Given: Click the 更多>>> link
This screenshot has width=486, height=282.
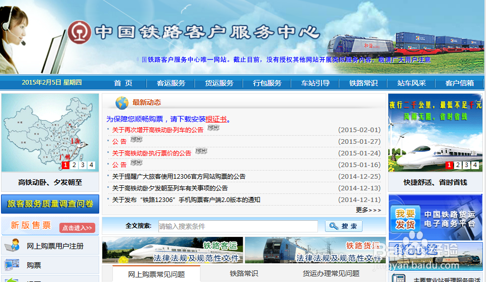Looking at the screenshot, I should pyautogui.click(x=368, y=210).
